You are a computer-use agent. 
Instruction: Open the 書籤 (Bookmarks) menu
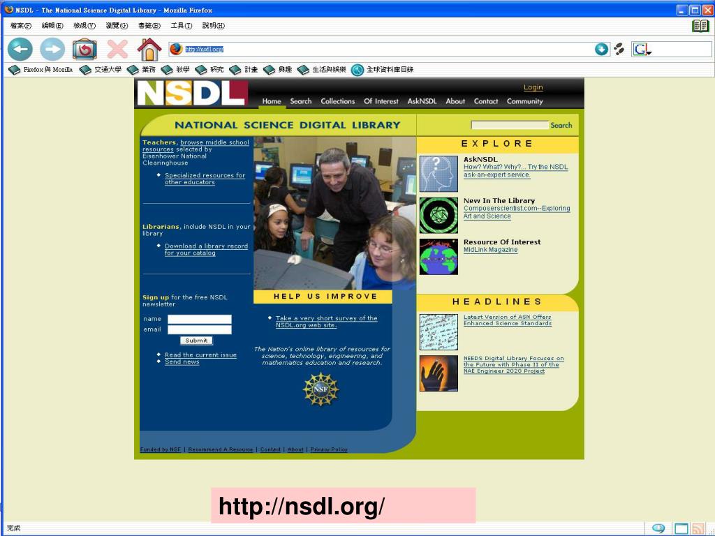[149, 26]
